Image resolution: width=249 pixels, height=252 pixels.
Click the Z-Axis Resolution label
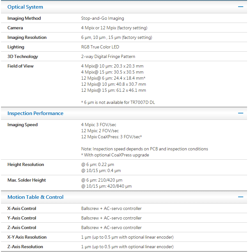[25, 247]
